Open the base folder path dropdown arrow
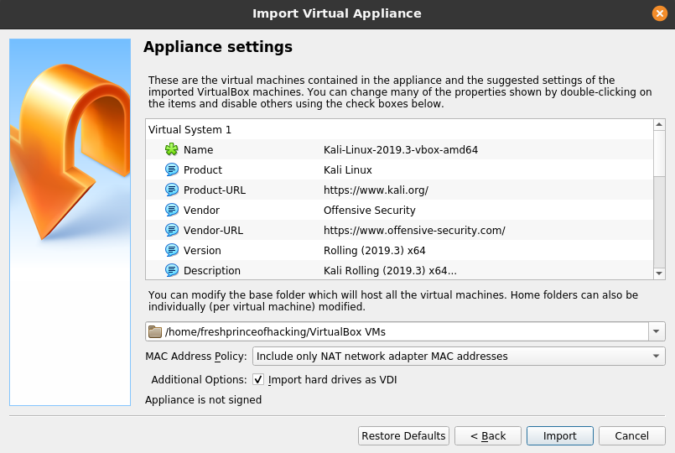Image resolution: width=675 pixels, height=453 pixels. pos(657,331)
